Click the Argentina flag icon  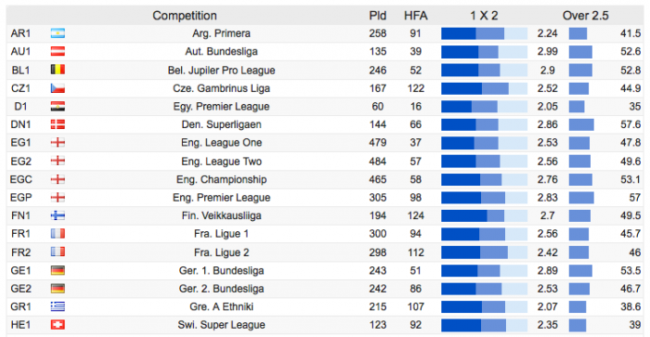click(x=58, y=33)
